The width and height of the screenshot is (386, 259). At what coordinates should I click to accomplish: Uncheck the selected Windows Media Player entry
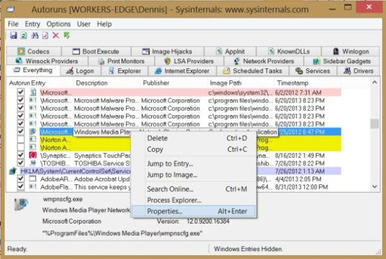click(21, 131)
